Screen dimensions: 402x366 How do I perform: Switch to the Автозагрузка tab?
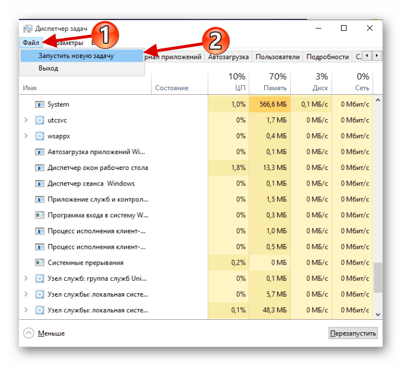[229, 57]
